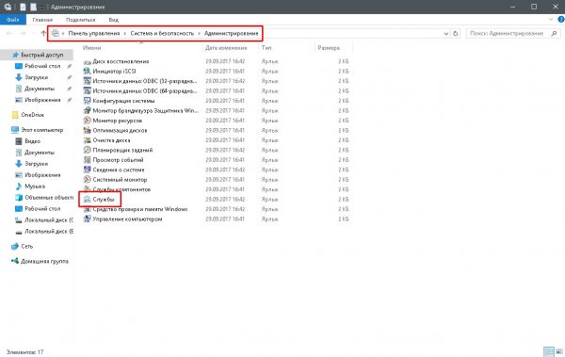Open the Службы shortcut
The image size is (565, 357).
click(x=104, y=199)
